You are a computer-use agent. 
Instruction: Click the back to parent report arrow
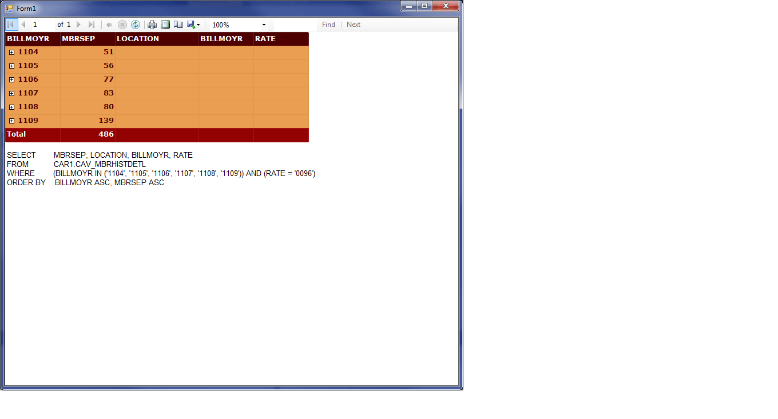click(109, 25)
